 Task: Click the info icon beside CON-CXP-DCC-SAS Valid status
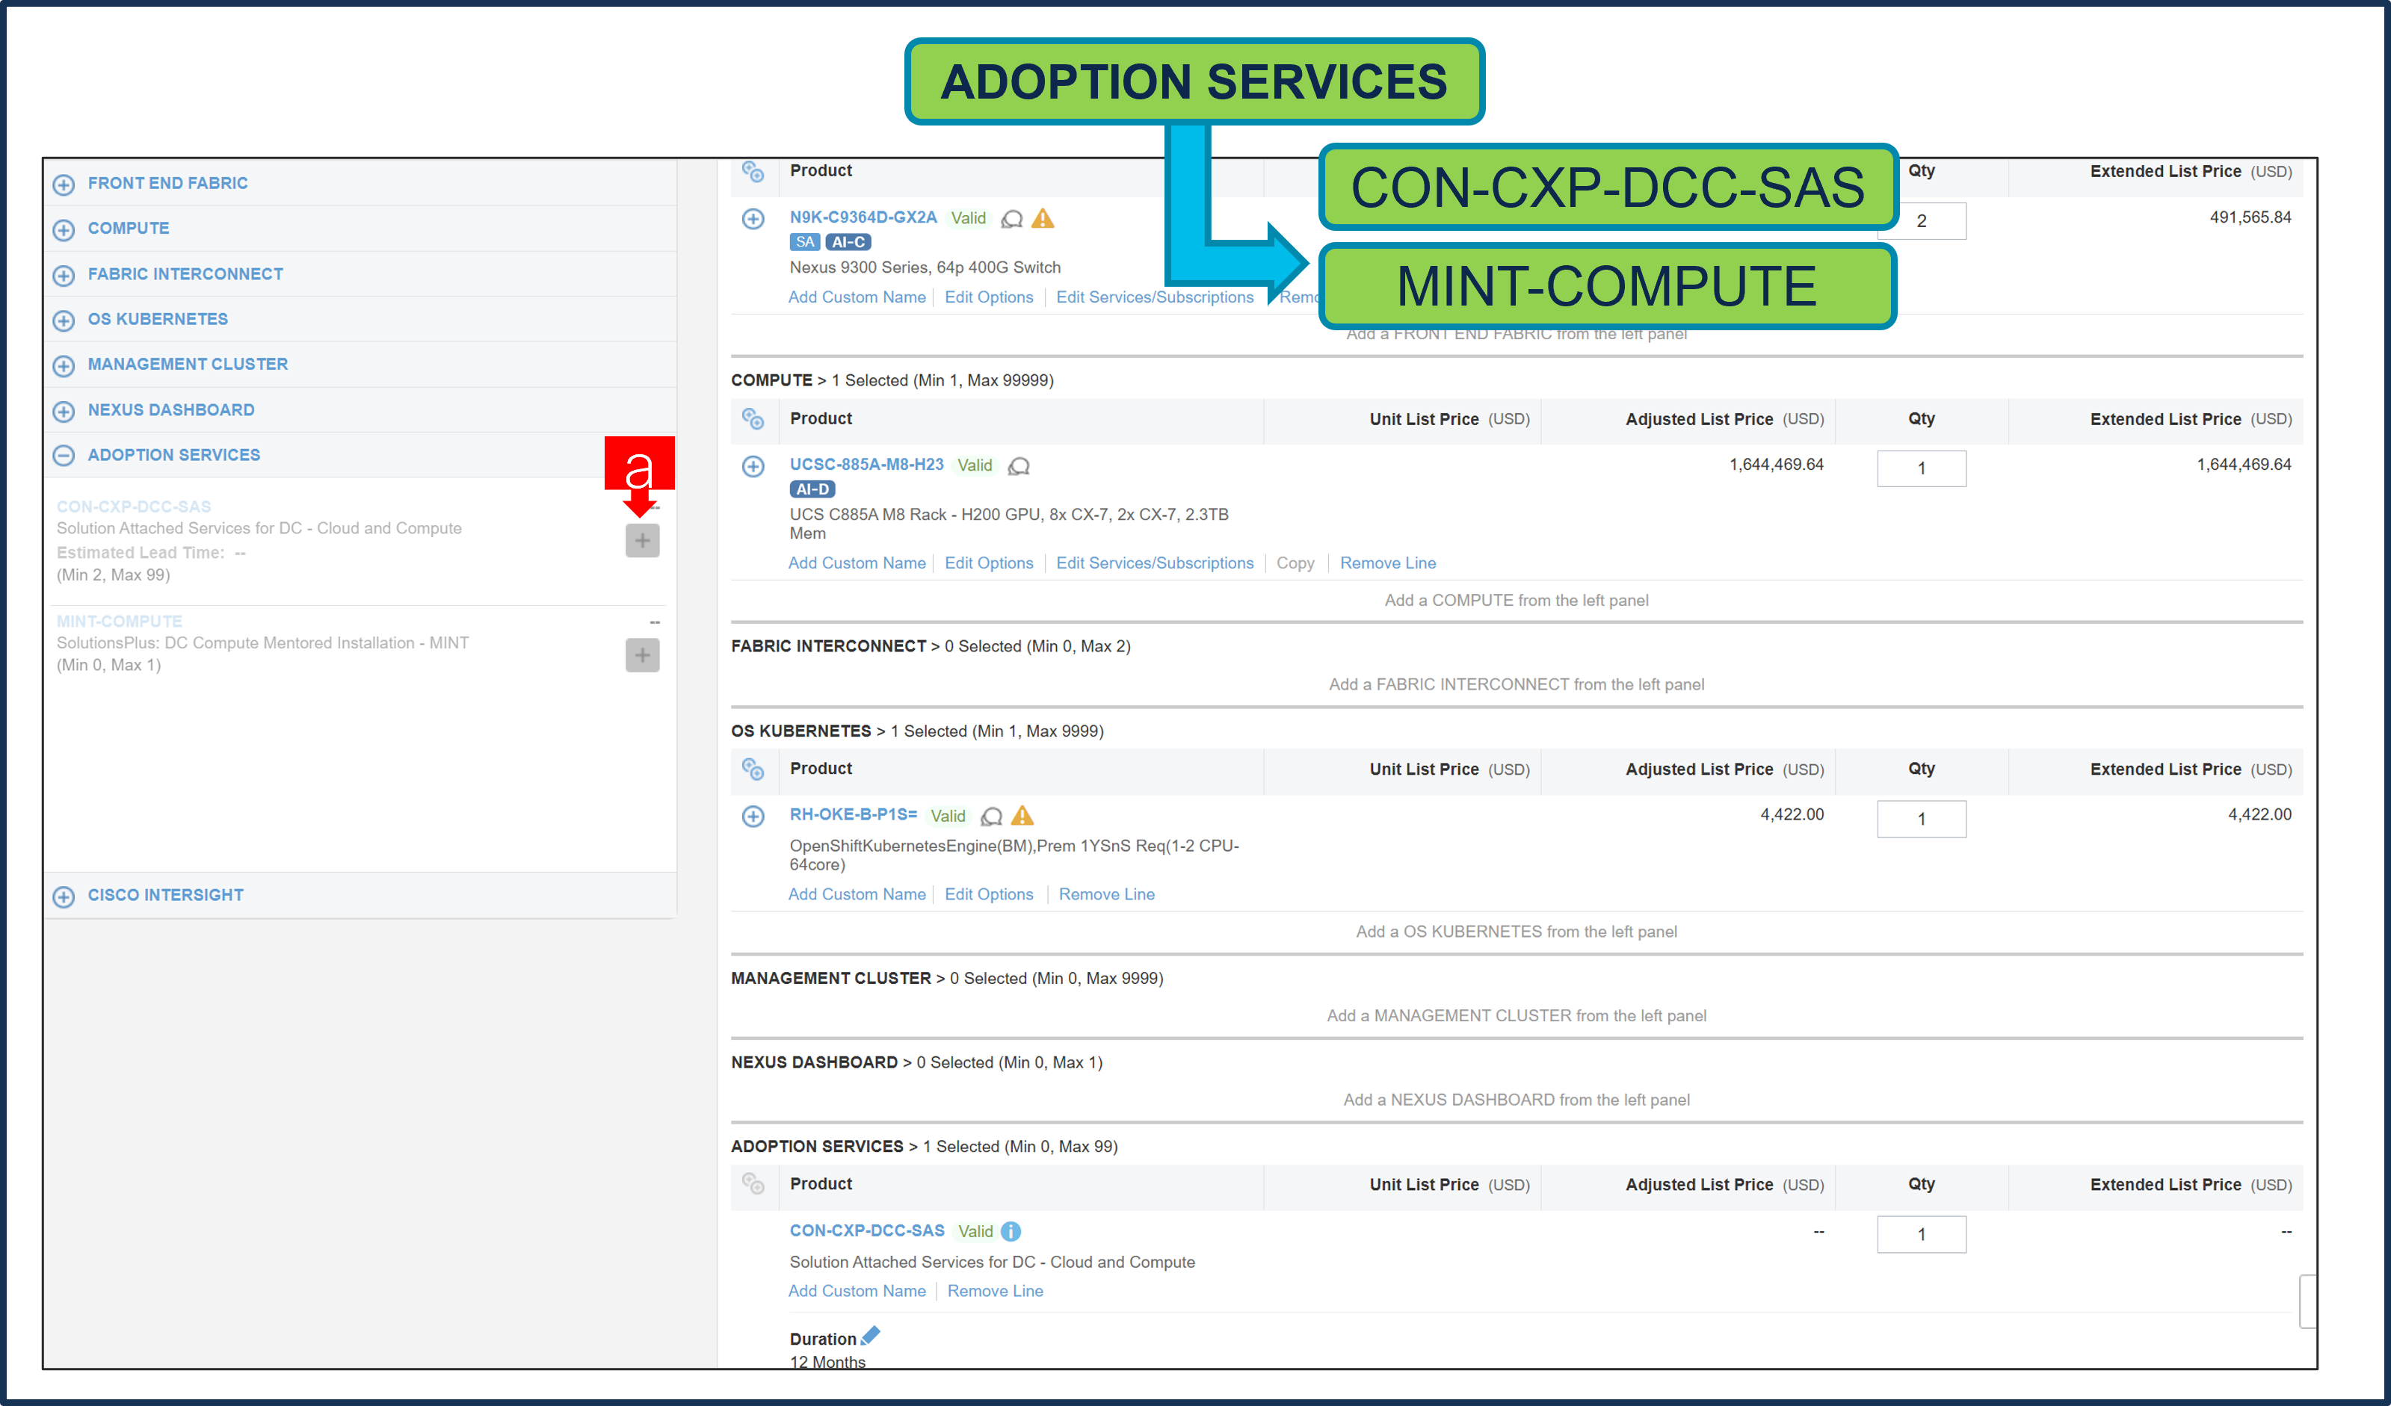tap(1010, 1230)
